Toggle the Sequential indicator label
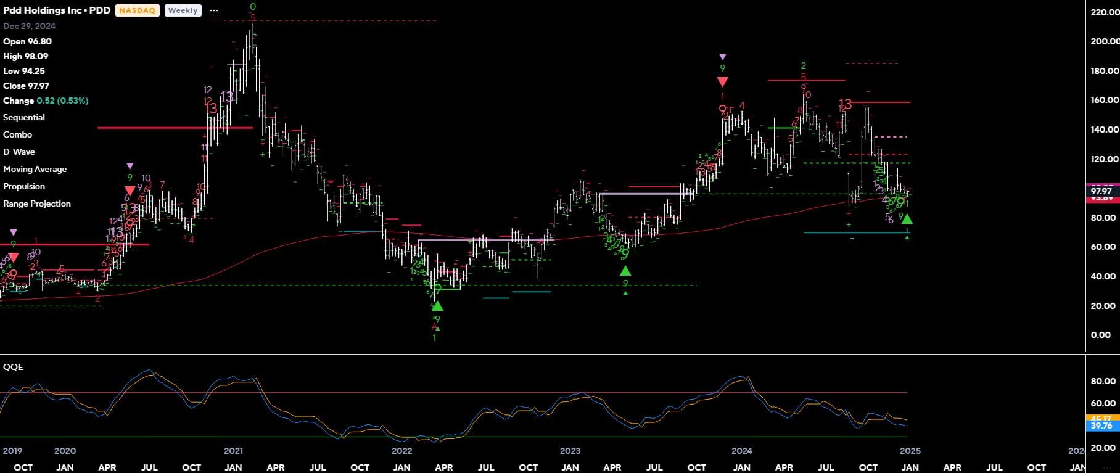 (24, 117)
